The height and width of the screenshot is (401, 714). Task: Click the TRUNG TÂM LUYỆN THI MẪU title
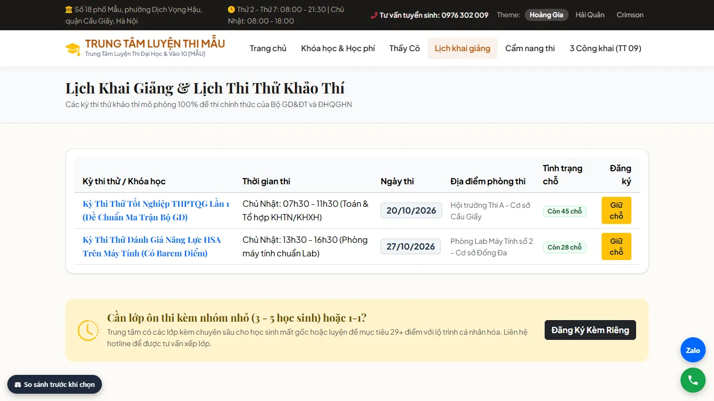[155, 44]
